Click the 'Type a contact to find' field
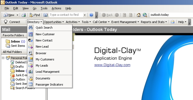193x100 pixels. 66,15
